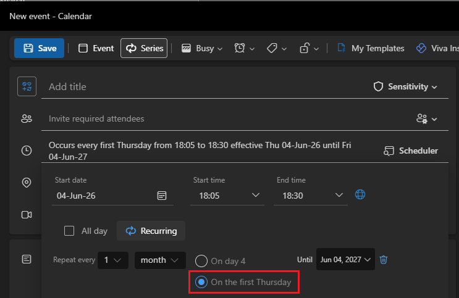Select On the first Thursday radio button

tap(201, 282)
